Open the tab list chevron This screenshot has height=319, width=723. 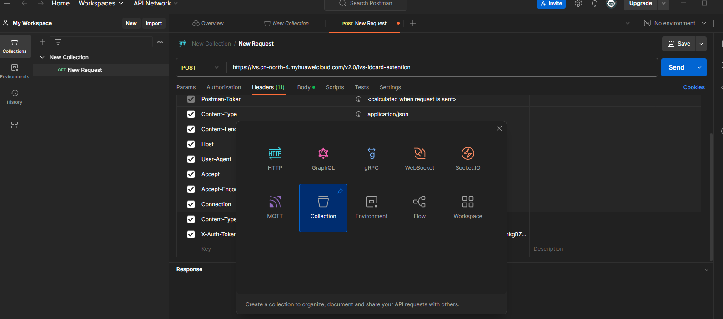pyautogui.click(x=628, y=23)
